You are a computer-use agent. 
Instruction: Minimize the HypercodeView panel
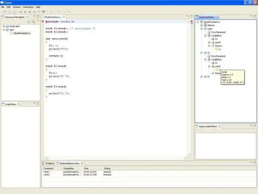click(251, 16)
